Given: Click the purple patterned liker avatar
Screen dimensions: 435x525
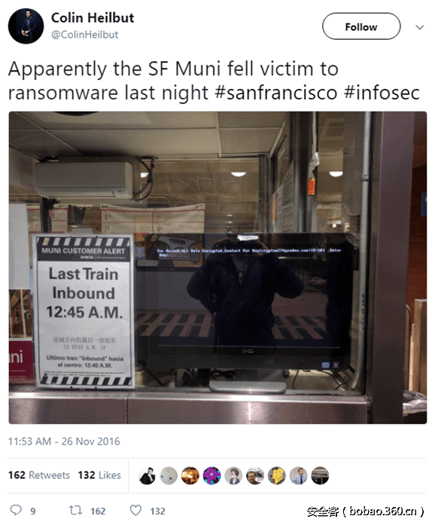Looking at the screenshot, I should [x=211, y=475].
